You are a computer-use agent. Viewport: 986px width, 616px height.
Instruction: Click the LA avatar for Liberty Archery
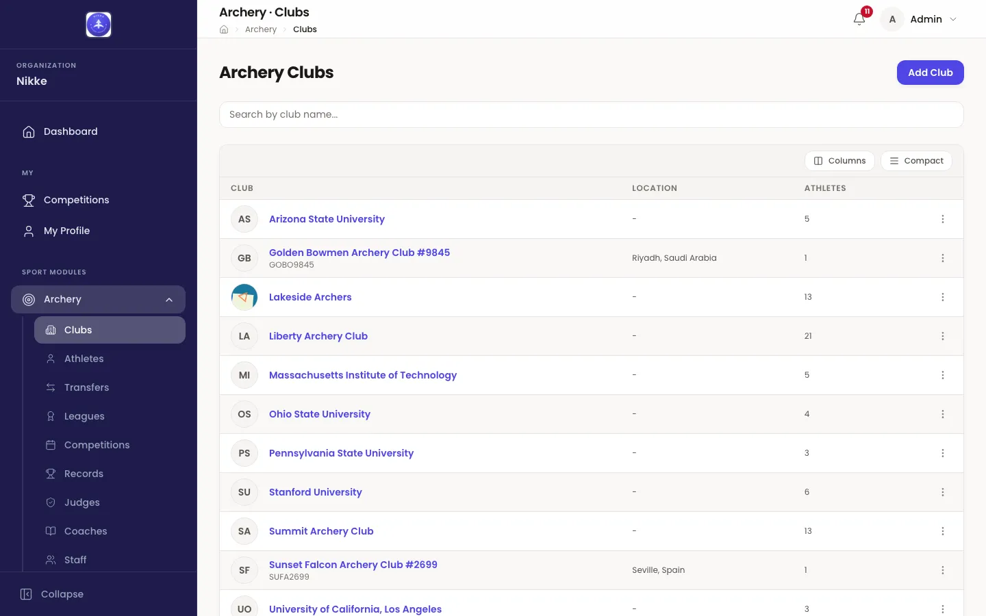point(244,336)
